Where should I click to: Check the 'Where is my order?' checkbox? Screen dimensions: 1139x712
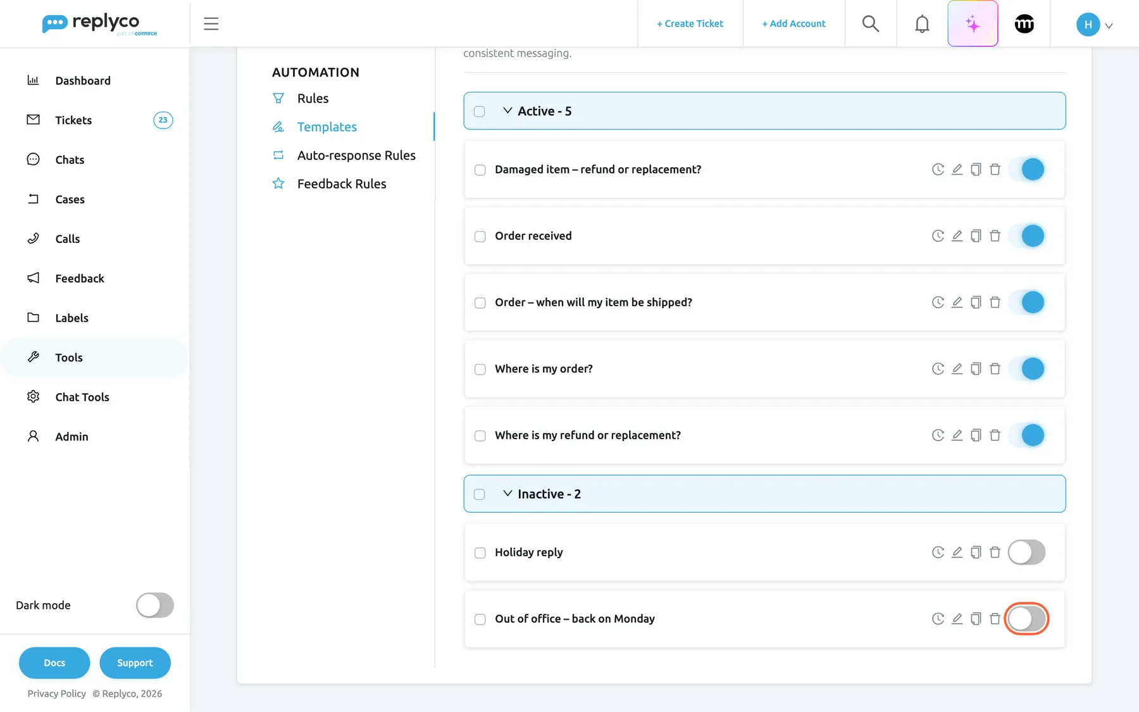pyautogui.click(x=480, y=369)
